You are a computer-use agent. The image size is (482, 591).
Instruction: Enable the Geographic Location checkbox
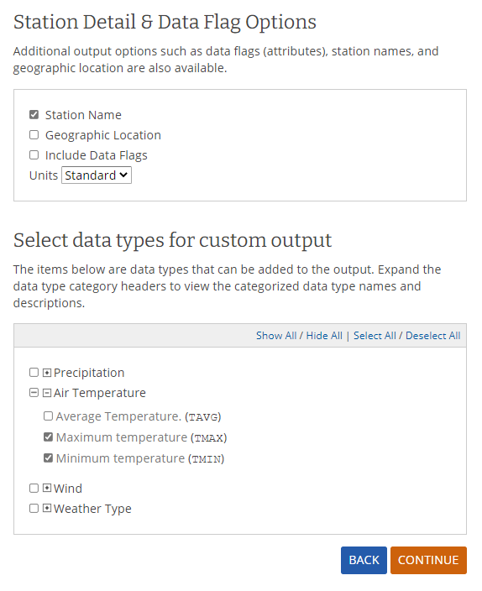click(x=34, y=135)
